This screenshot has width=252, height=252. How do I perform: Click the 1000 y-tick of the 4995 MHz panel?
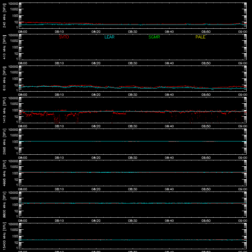coord(14,167)
